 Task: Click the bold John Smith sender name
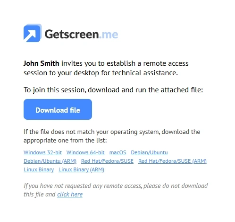pyautogui.click(x=42, y=63)
